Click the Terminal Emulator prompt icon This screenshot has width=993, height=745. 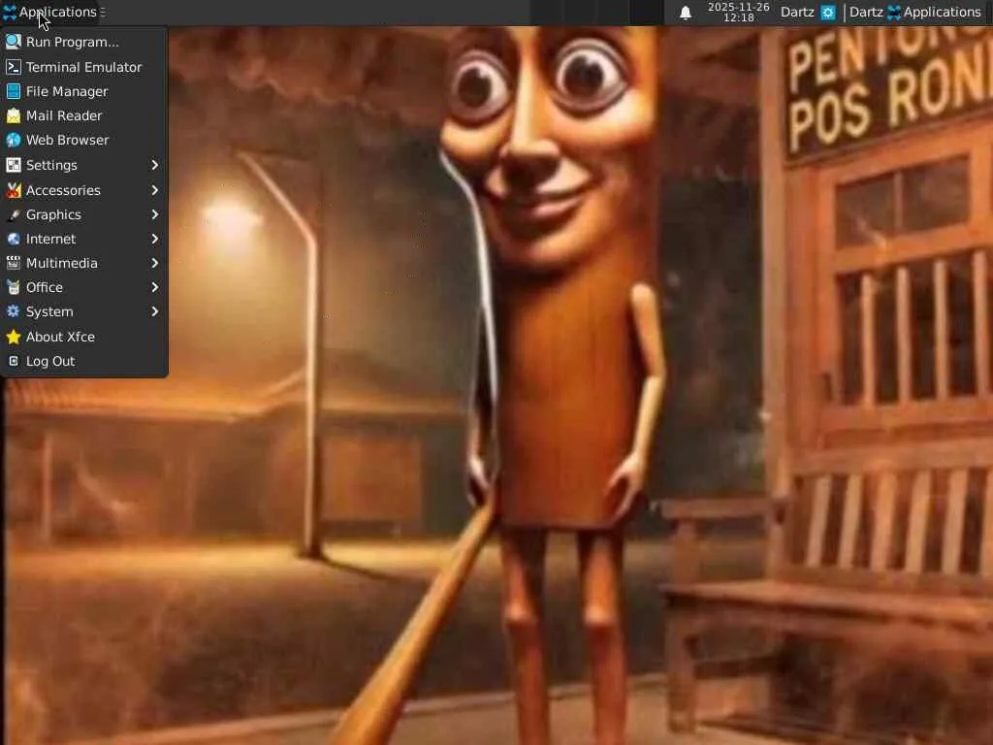pyautogui.click(x=14, y=67)
